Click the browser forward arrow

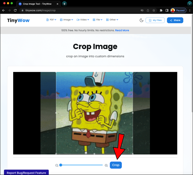(9, 11)
